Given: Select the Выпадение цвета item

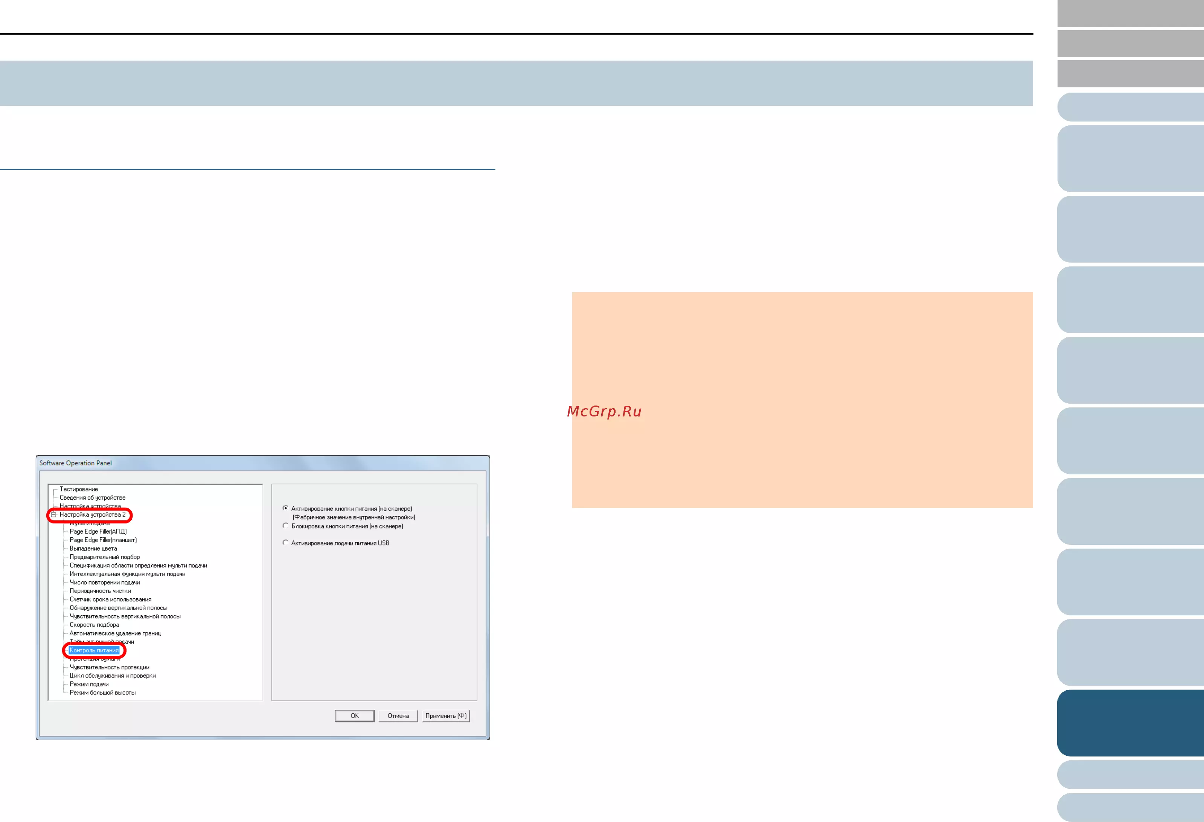Looking at the screenshot, I should pos(93,548).
